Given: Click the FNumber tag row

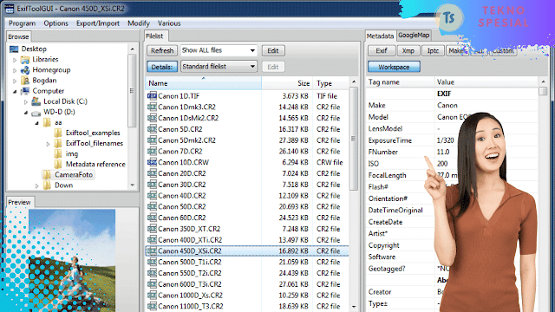Looking at the screenshot, I should tap(452, 152).
